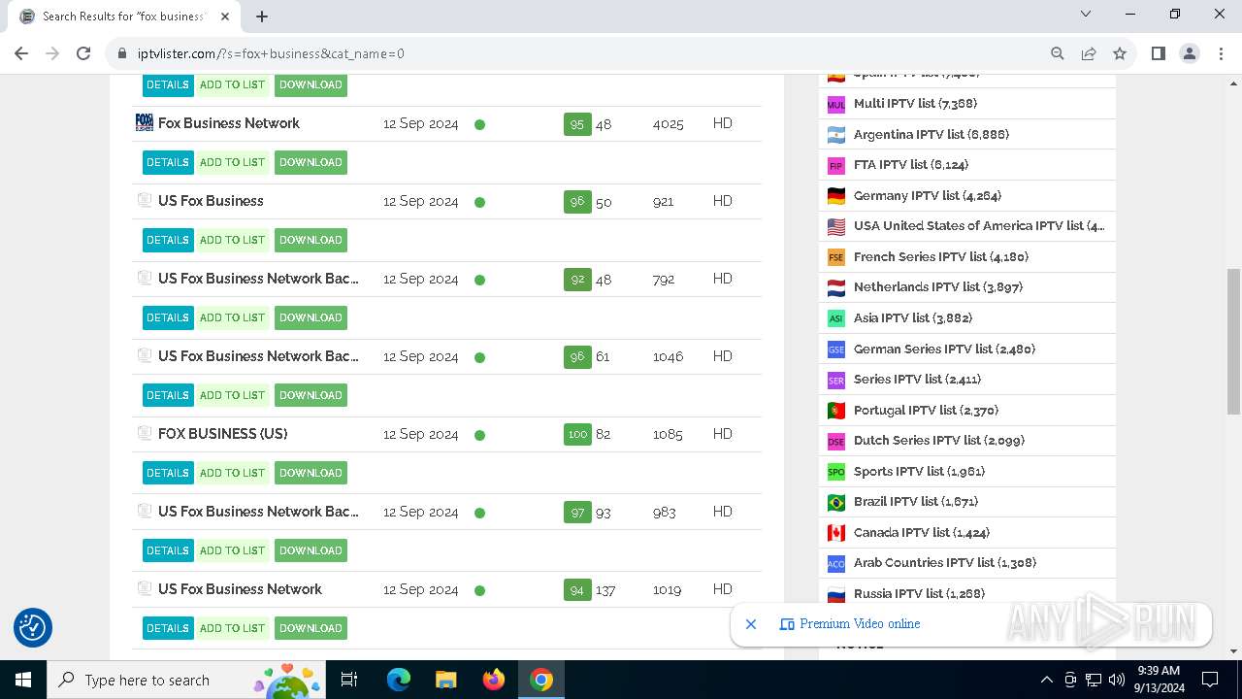Open Brazil IPTV list category
The image size is (1242, 699).
click(x=916, y=501)
